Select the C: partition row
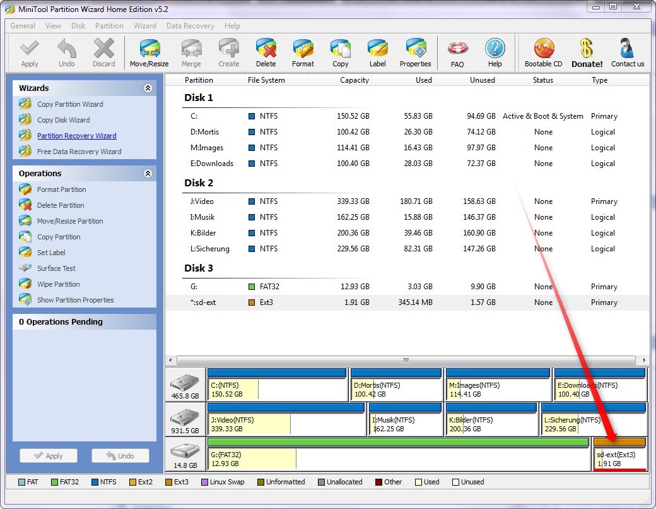The width and height of the screenshot is (656, 509). tap(407, 116)
